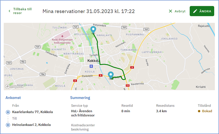Image resolution: width=219 pixels, height=134 pixels.
Task: Click the Avbryt text link
Action: click(180, 11)
